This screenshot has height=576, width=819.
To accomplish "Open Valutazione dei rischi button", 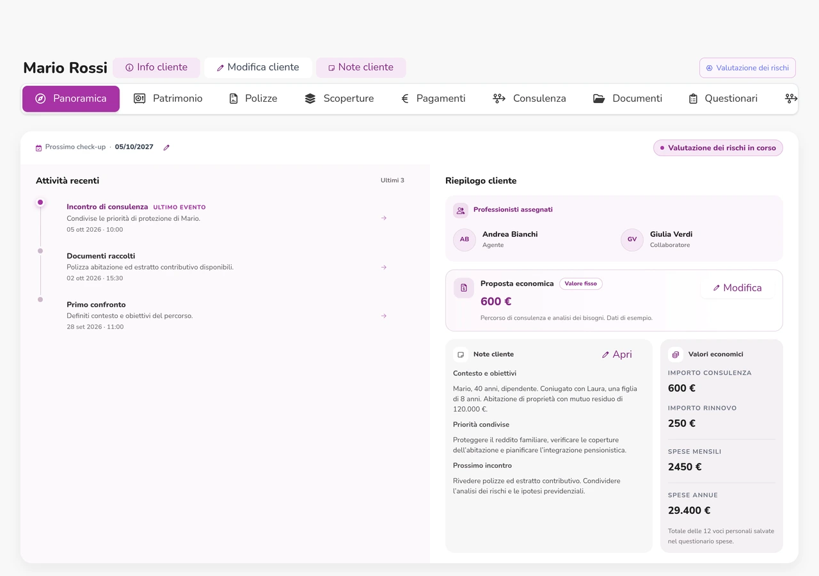I will [x=747, y=68].
